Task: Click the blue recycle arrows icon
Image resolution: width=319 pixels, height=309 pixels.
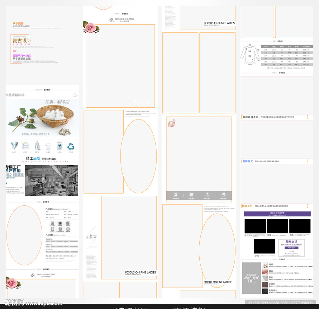Action: pos(71,146)
